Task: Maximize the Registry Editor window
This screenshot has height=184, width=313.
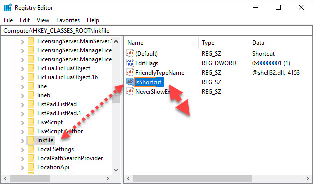Action: (278, 8)
